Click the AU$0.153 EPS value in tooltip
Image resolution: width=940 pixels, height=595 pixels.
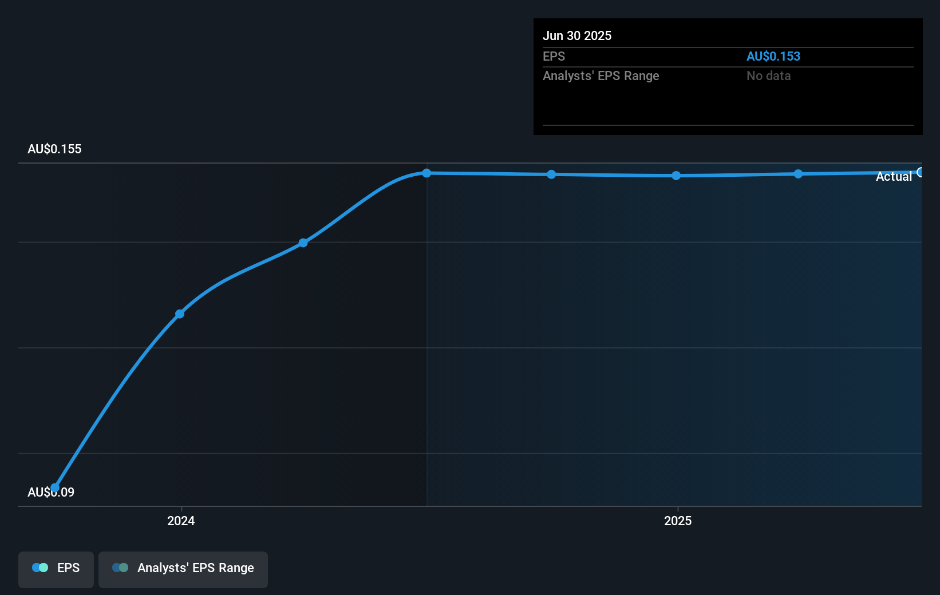(773, 56)
